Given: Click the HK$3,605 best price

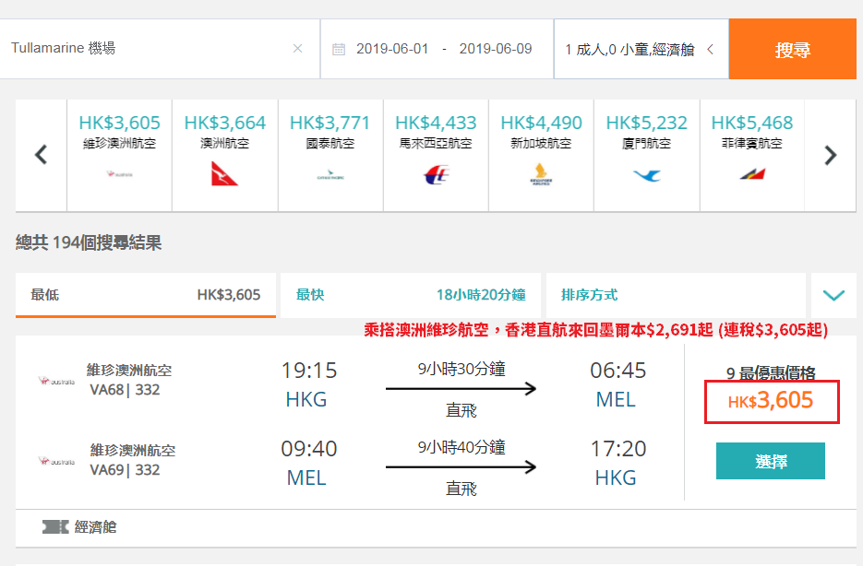Looking at the screenshot, I should (x=771, y=401).
